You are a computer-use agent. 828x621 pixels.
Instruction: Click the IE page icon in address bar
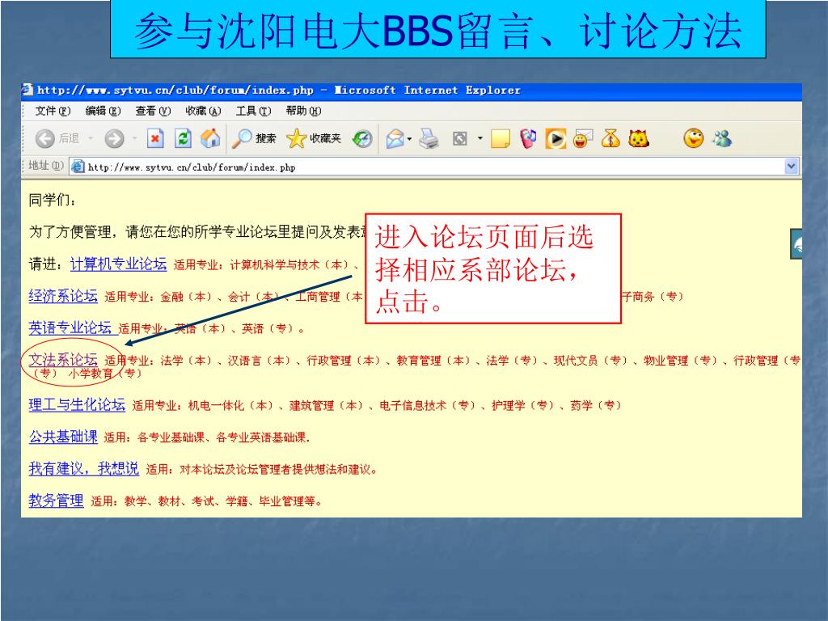click(x=78, y=167)
